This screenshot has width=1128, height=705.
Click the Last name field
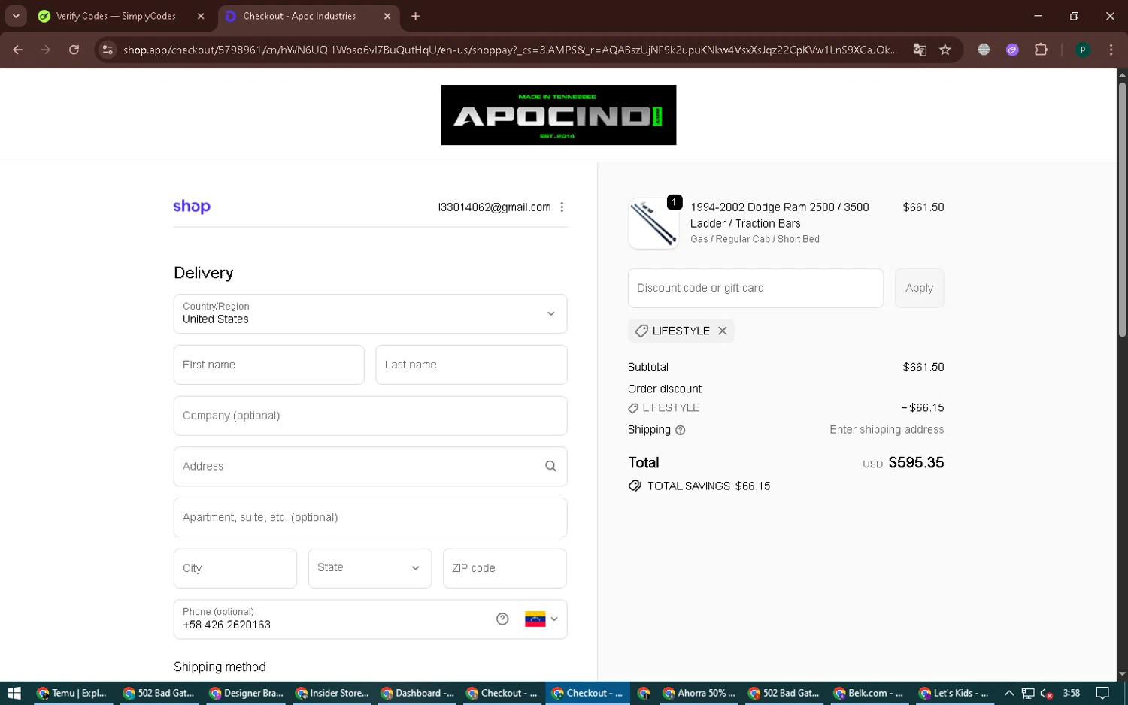pyautogui.click(x=471, y=365)
